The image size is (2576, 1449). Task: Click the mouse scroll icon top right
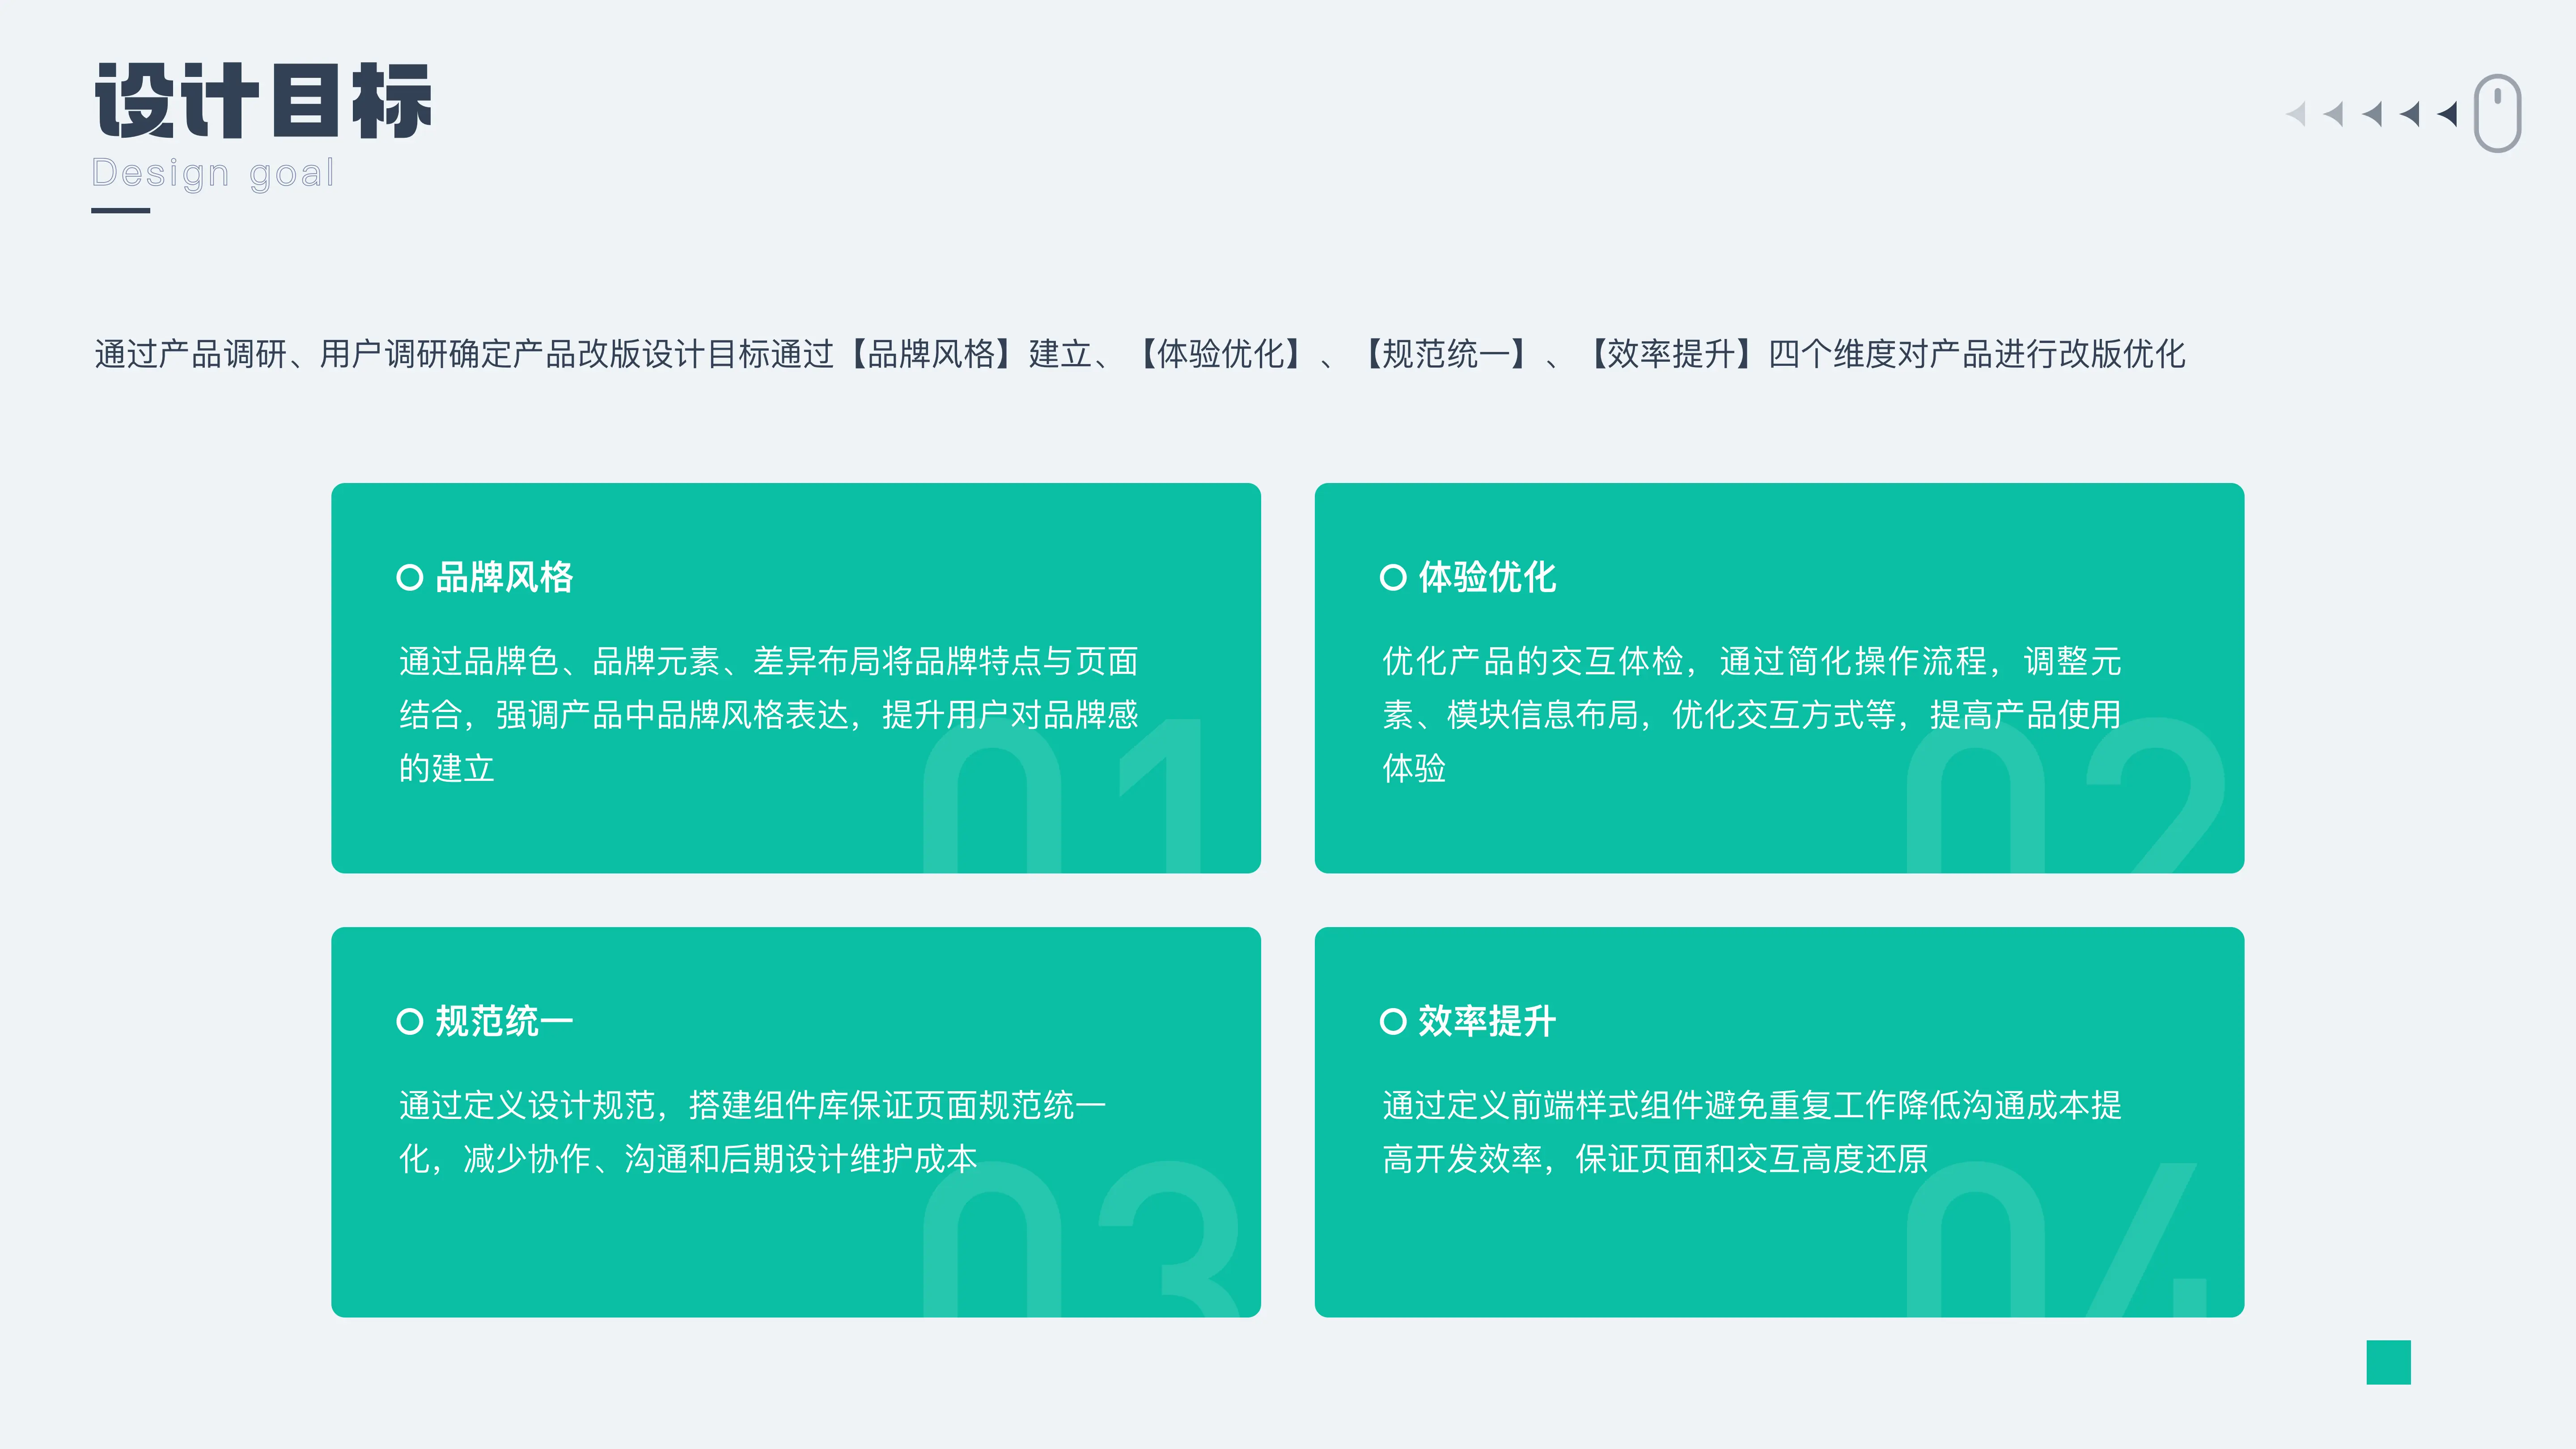[2498, 115]
